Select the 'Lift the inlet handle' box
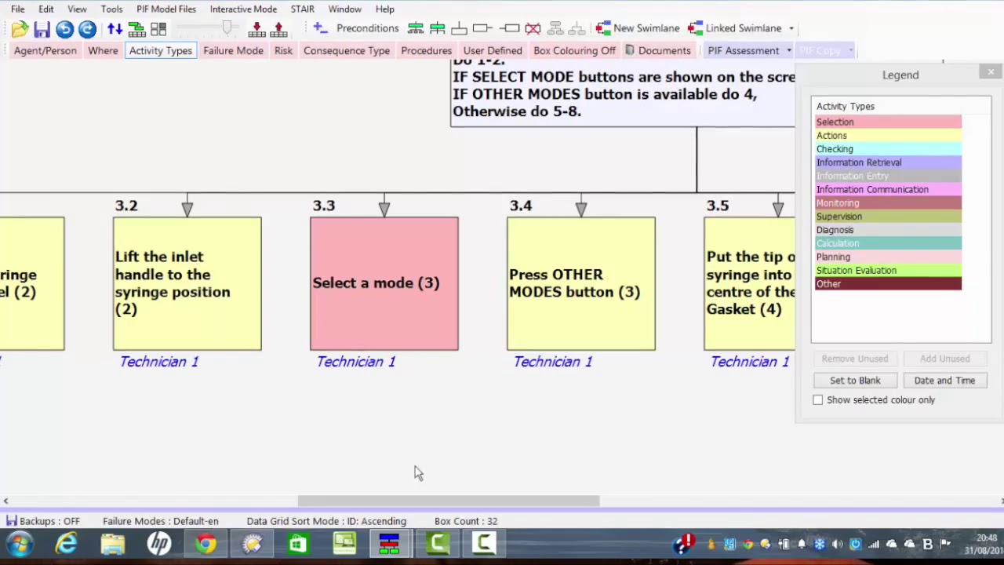 tap(187, 283)
